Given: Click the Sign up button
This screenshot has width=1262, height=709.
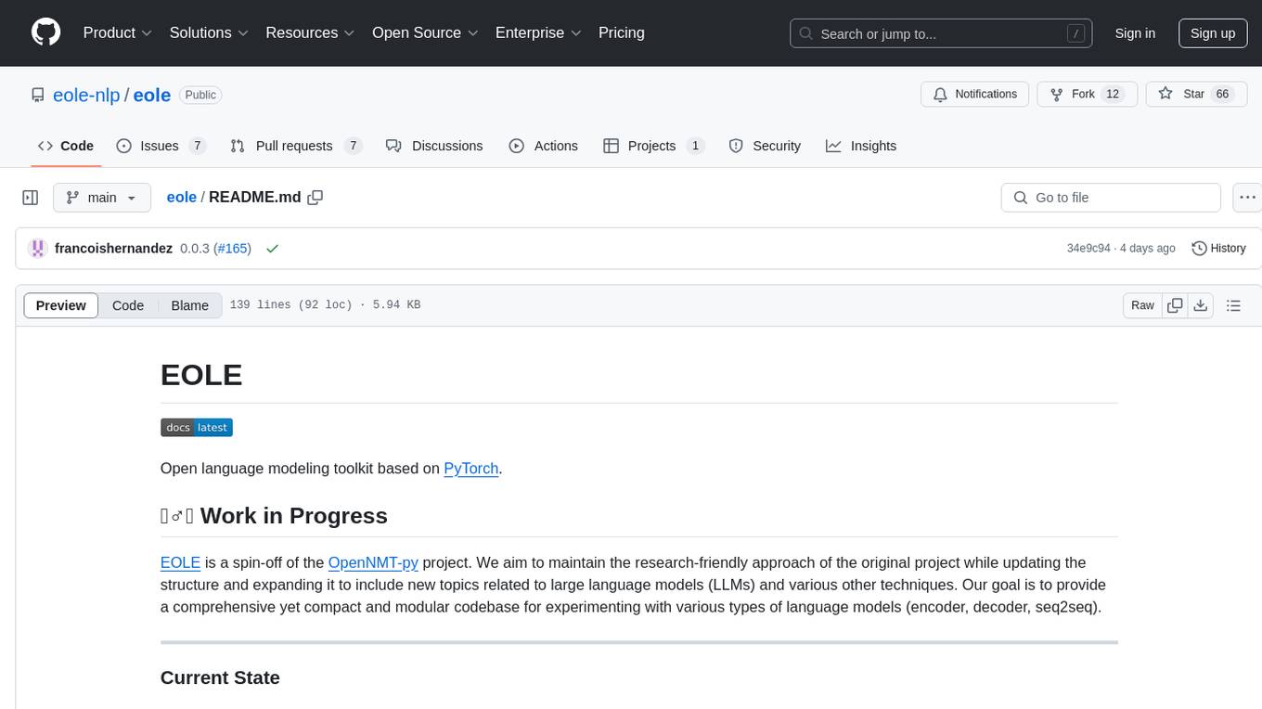Looking at the screenshot, I should click(1213, 33).
